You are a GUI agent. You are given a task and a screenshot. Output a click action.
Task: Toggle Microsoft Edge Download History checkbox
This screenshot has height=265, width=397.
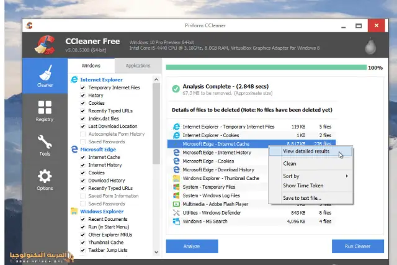coord(83,181)
